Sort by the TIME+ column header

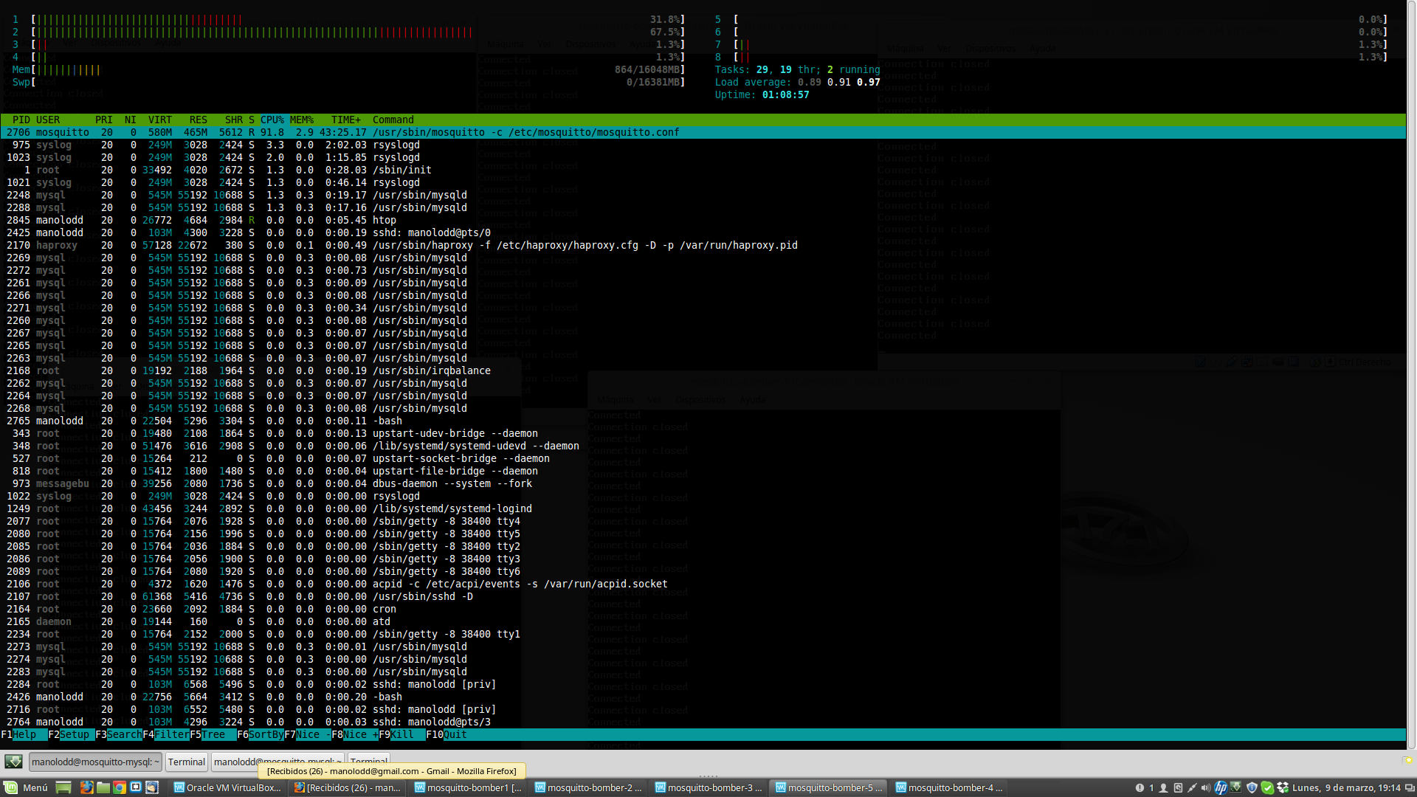346,120
